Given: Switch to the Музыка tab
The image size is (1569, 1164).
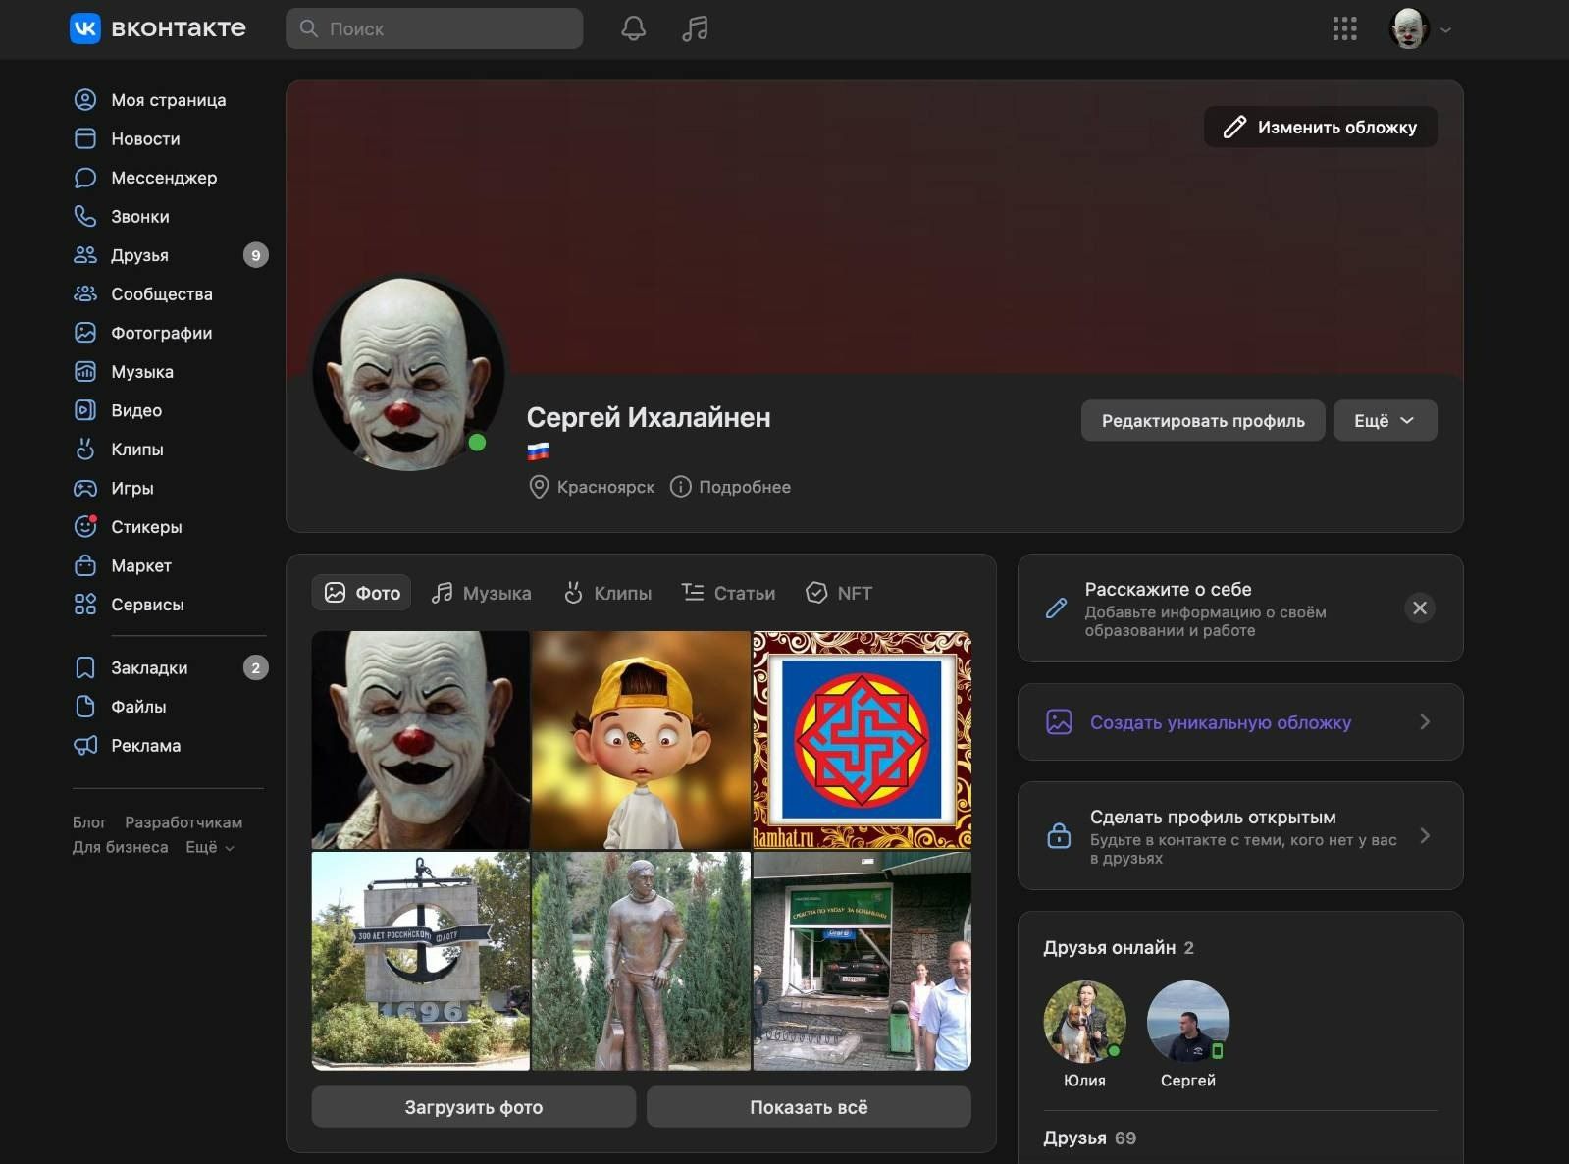Looking at the screenshot, I should 482,593.
